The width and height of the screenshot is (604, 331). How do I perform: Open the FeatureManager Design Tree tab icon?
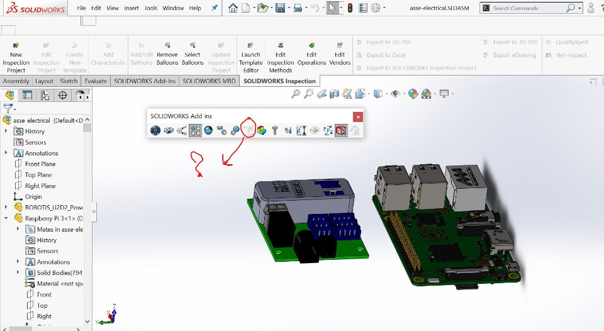tap(9, 95)
